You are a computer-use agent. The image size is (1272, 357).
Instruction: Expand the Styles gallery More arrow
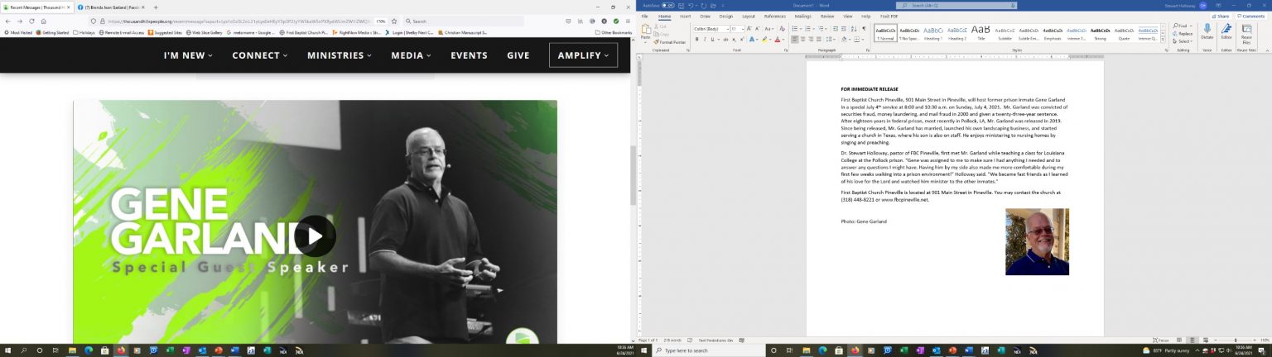point(1164,40)
